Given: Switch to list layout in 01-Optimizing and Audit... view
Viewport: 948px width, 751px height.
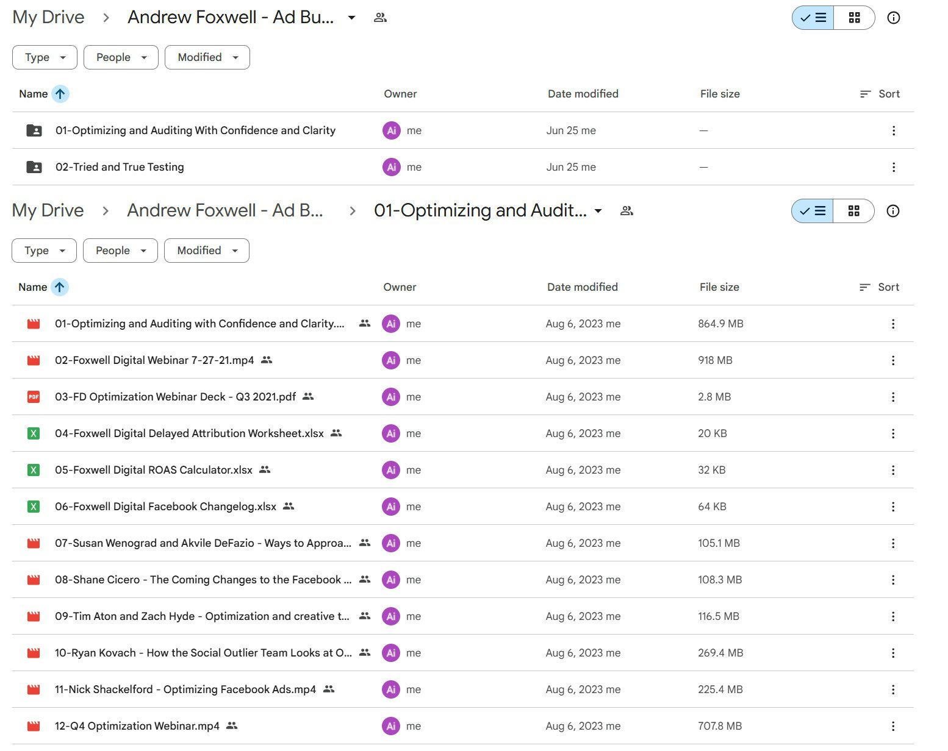Looking at the screenshot, I should click(812, 211).
